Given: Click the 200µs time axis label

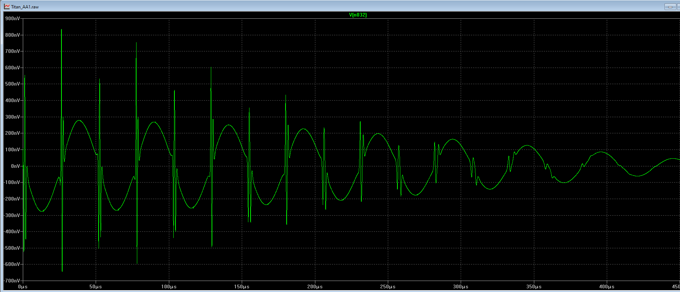Looking at the screenshot, I should click(315, 286).
